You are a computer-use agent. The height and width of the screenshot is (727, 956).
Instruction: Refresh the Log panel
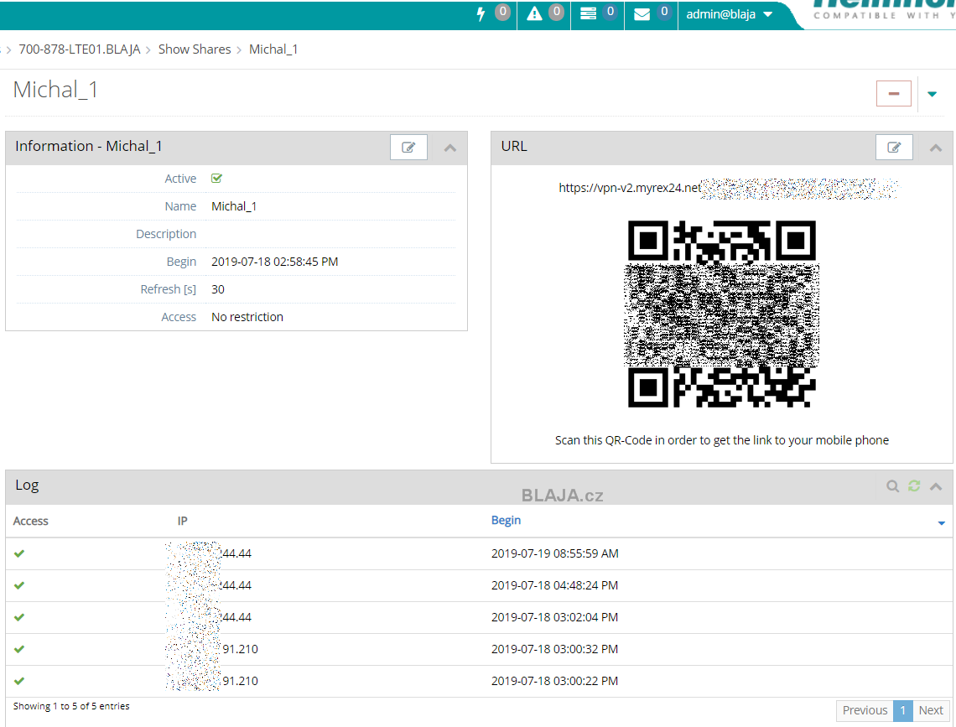coord(913,486)
